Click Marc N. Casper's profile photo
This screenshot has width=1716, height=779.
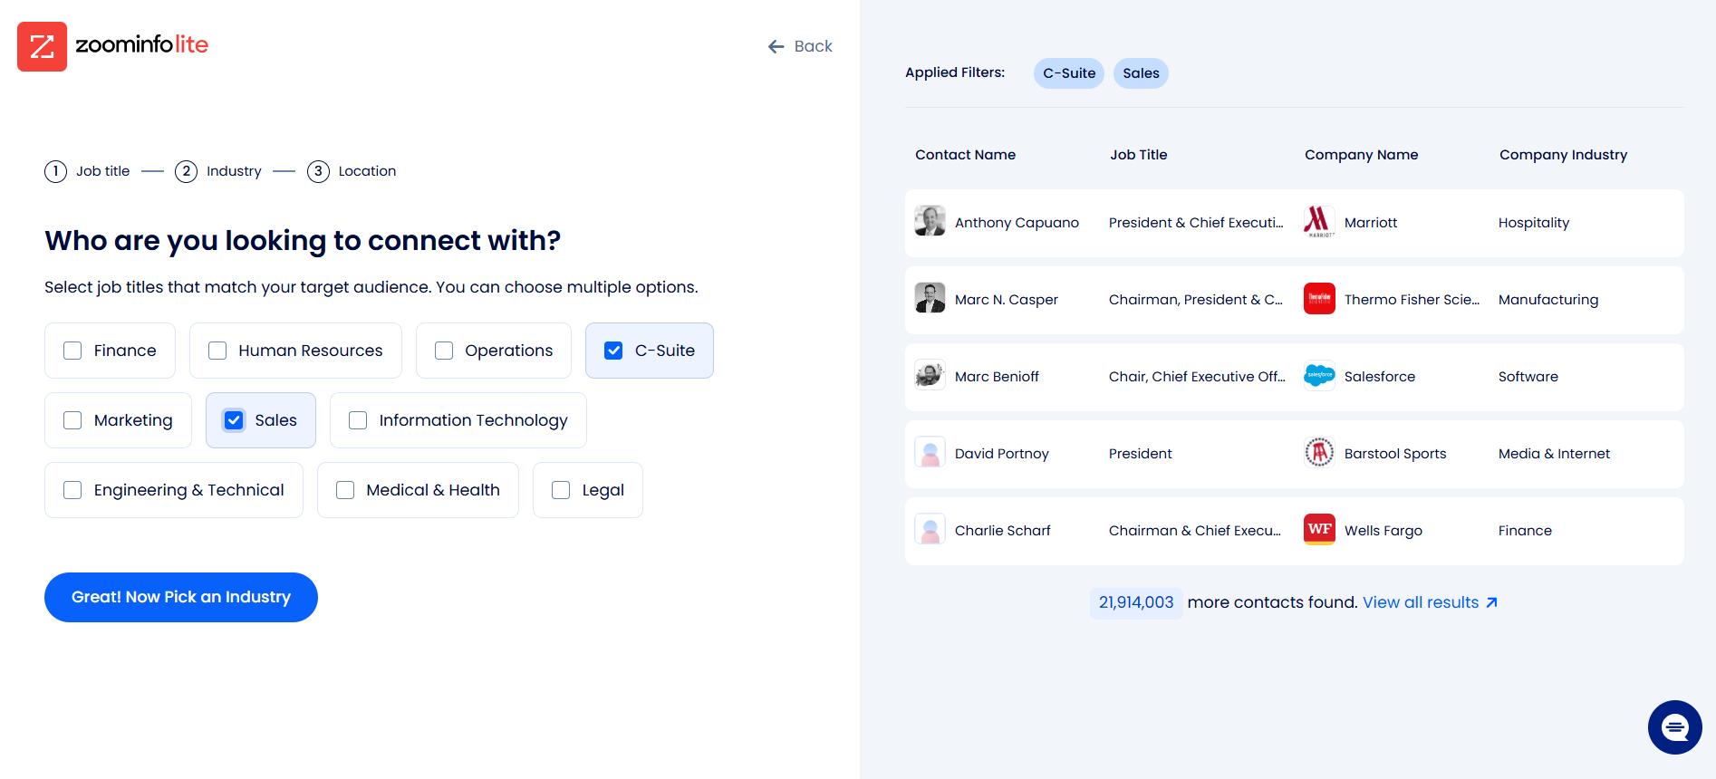click(x=930, y=298)
